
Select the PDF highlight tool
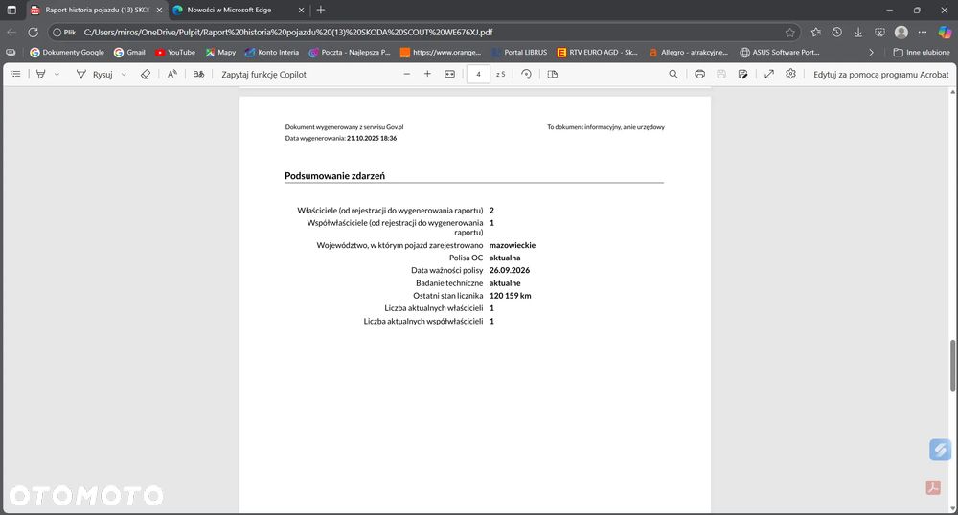[41, 74]
